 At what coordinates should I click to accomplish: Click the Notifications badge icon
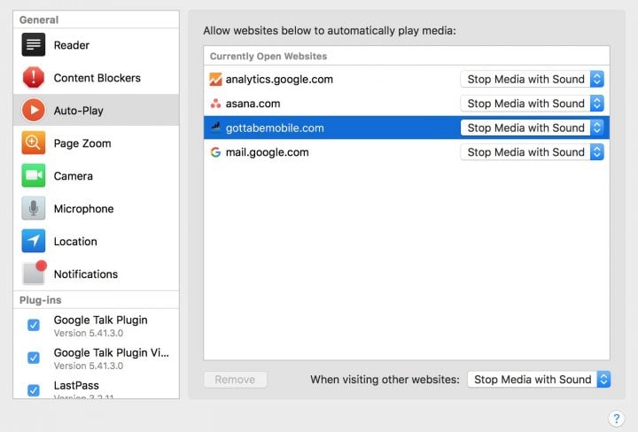coord(35,273)
